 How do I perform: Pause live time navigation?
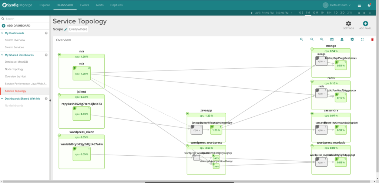[364, 13]
